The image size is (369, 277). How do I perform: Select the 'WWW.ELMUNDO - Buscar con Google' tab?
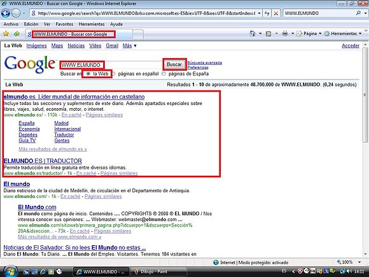pyautogui.click(x=78, y=34)
